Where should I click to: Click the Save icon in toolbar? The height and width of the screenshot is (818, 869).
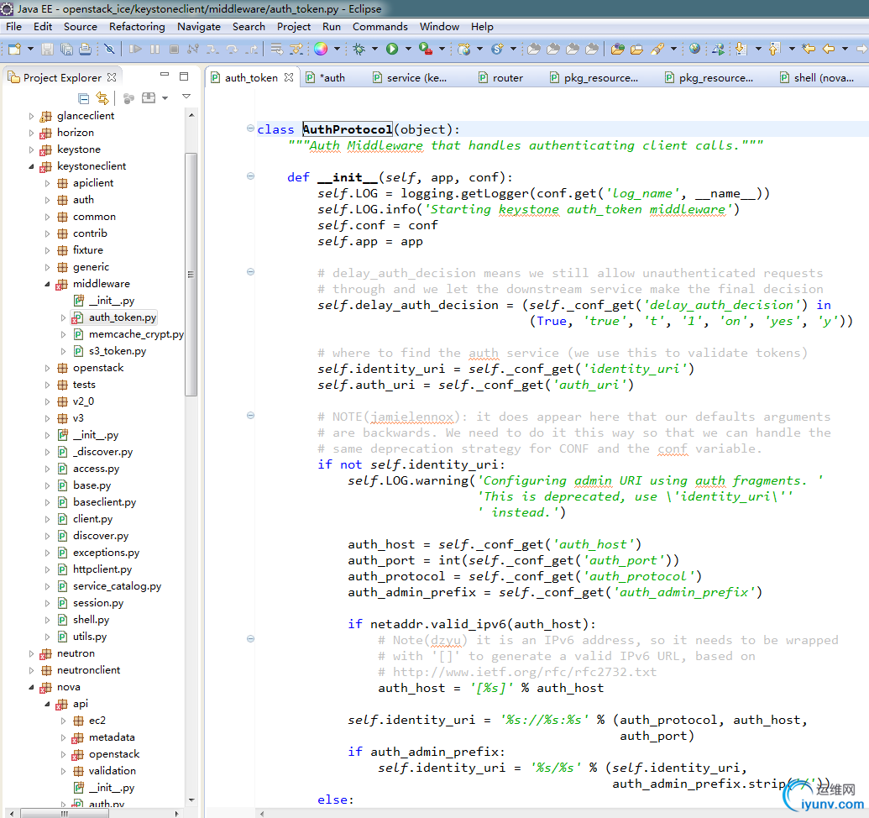[48, 50]
